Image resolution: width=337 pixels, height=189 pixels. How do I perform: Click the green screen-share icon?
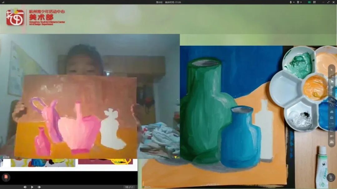[309, 2]
